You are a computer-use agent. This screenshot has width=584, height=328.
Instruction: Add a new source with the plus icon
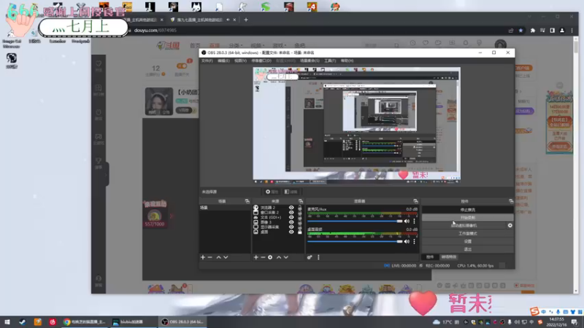[256, 257]
